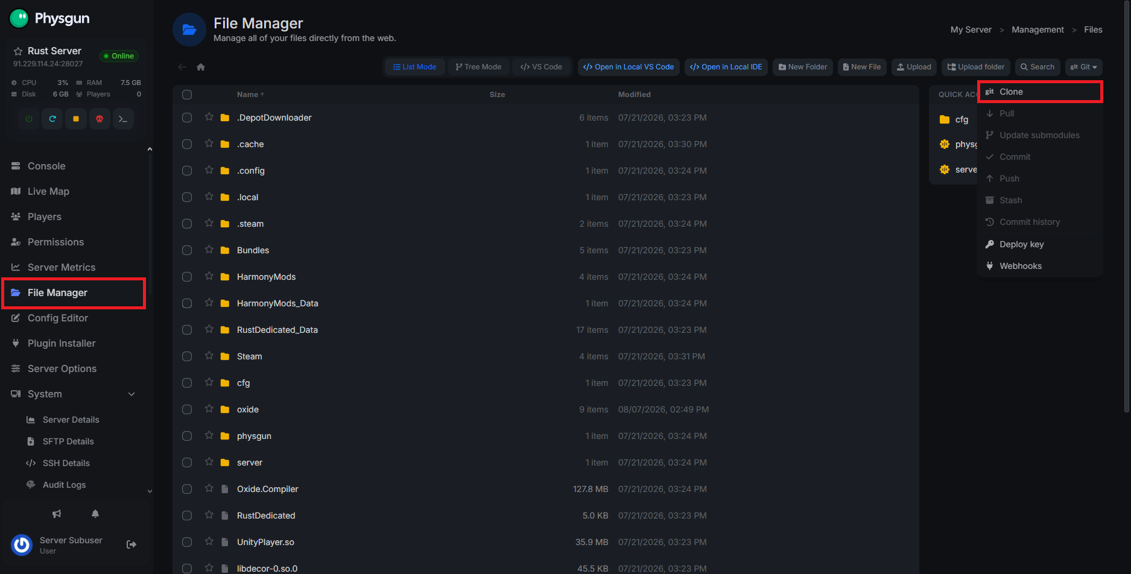Star the UnityPlayer.so file
Viewport: 1131px width, 574px height.
point(209,541)
